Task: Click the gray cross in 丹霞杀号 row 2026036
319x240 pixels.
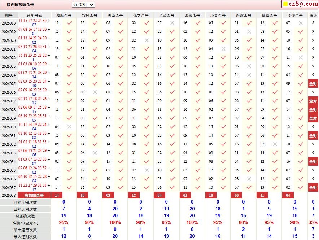Action: (249, 179)
